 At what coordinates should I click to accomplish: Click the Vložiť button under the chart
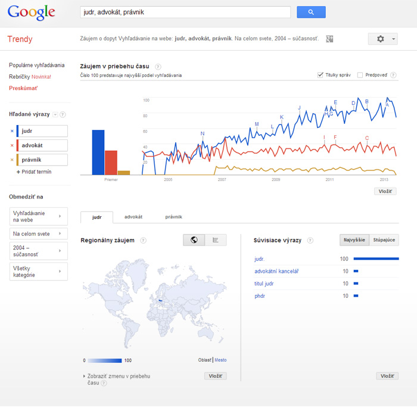[x=385, y=191]
